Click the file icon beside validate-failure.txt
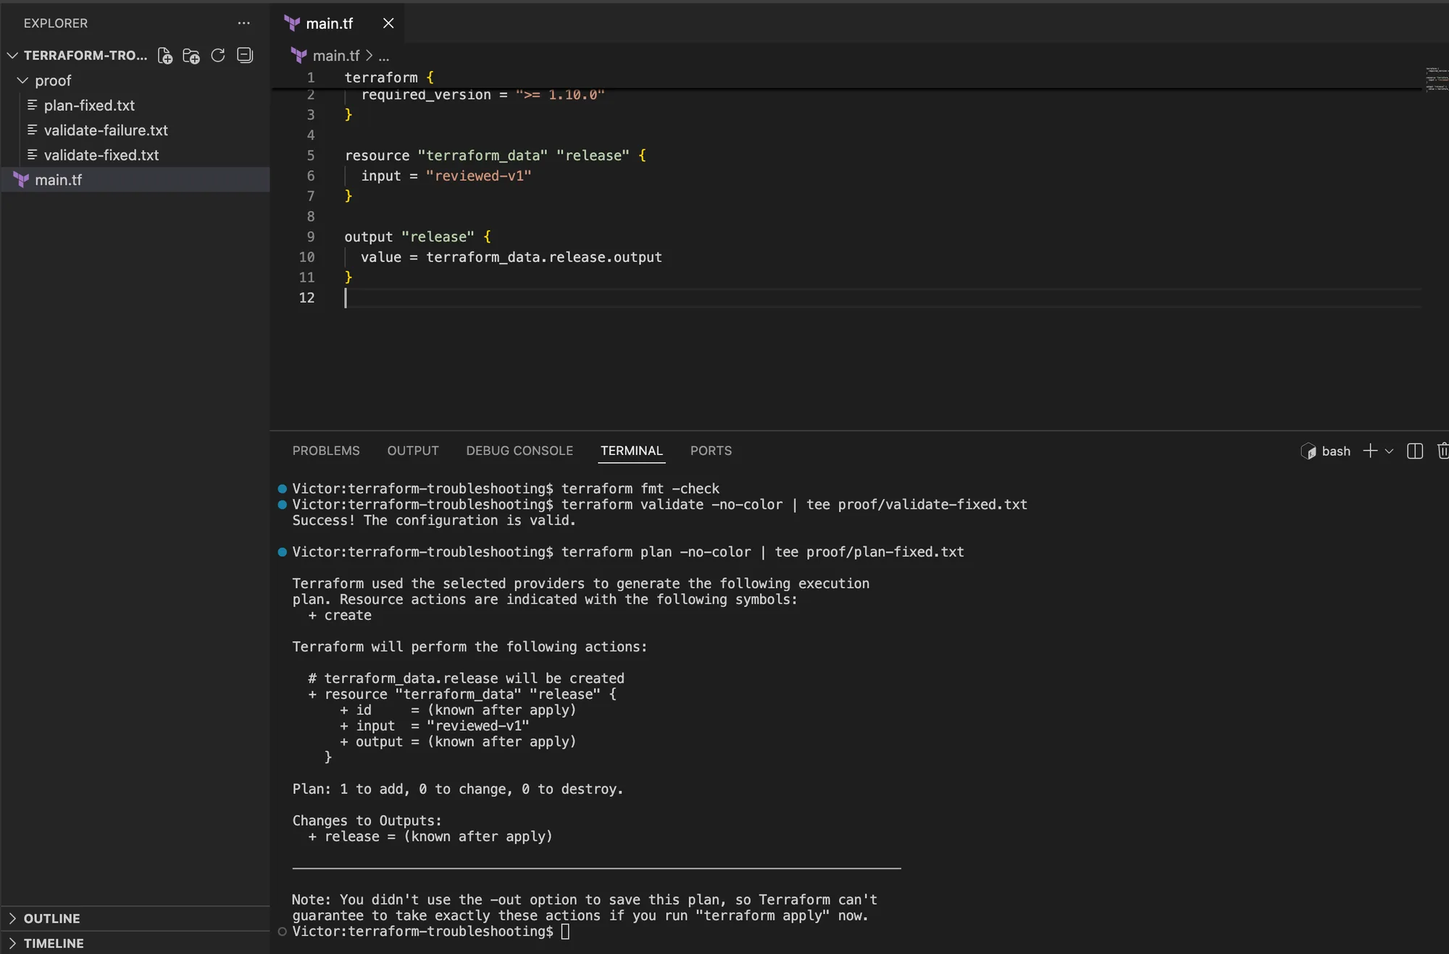The height and width of the screenshot is (954, 1449). click(32, 130)
